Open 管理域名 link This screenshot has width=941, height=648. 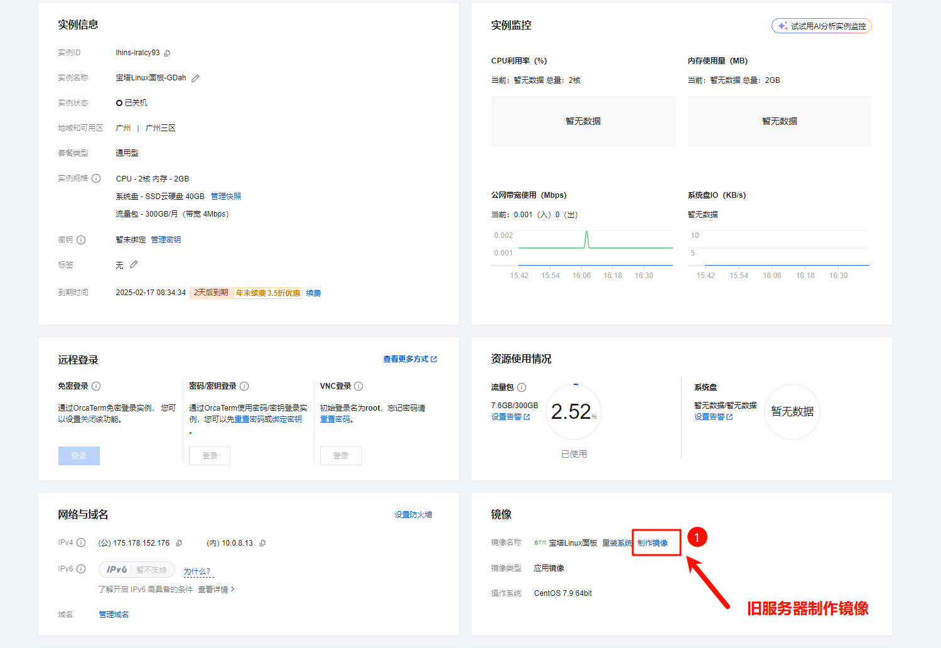pos(114,615)
